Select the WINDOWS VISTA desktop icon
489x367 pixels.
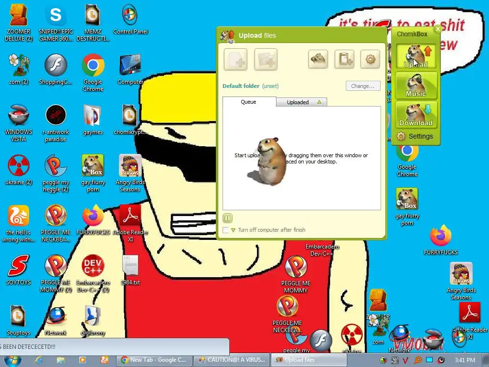tap(19, 123)
